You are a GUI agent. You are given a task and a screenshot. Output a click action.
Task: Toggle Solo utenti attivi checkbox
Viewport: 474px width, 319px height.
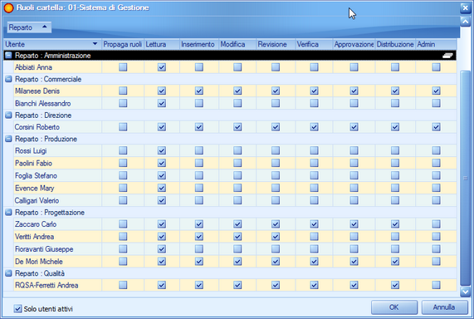click(x=17, y=309)
